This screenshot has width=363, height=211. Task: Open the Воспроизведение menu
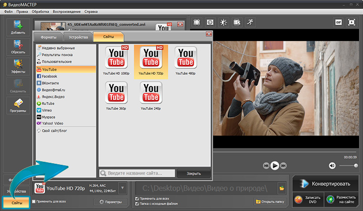[x=67, y=12]
